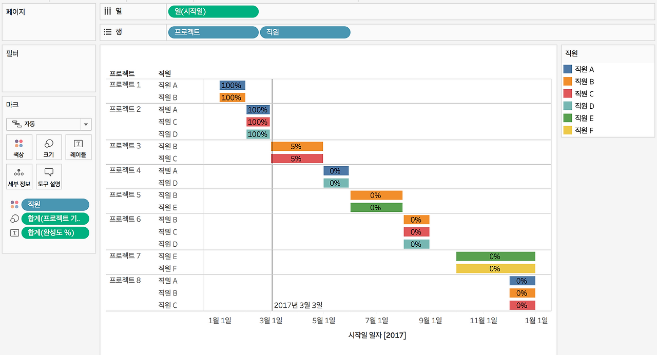Click the 2017년 3월 3일 reference line label
This screenshot has width=657, height=355.
(x=298, y=305)
